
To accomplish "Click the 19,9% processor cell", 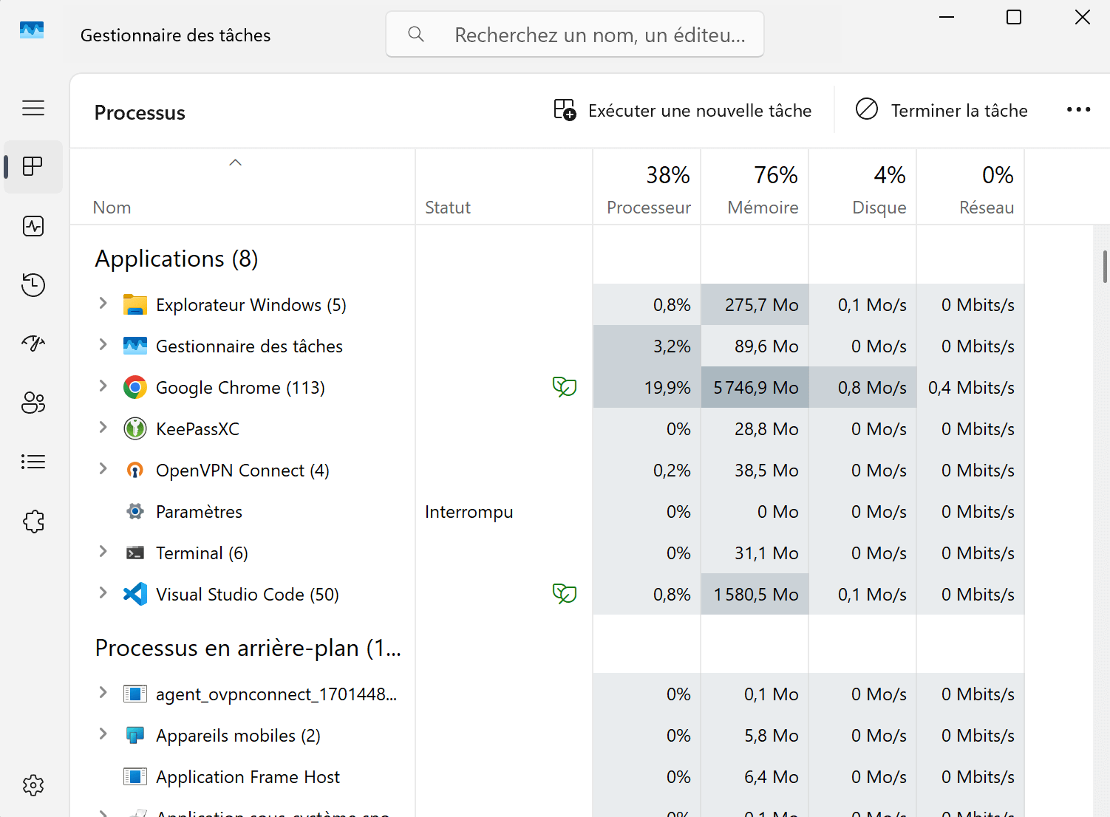I will [647, 387].
